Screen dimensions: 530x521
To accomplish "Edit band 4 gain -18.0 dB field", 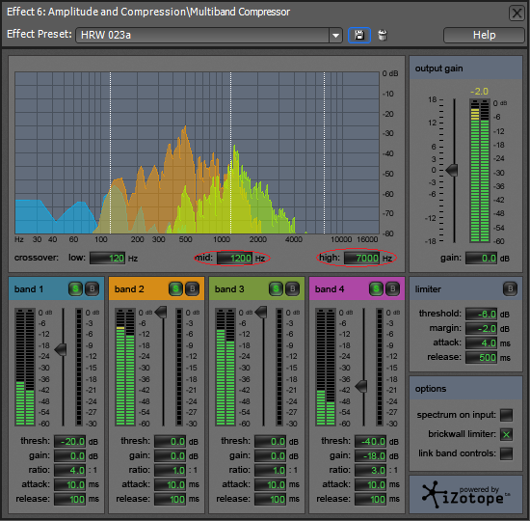I will click(370, 456).
